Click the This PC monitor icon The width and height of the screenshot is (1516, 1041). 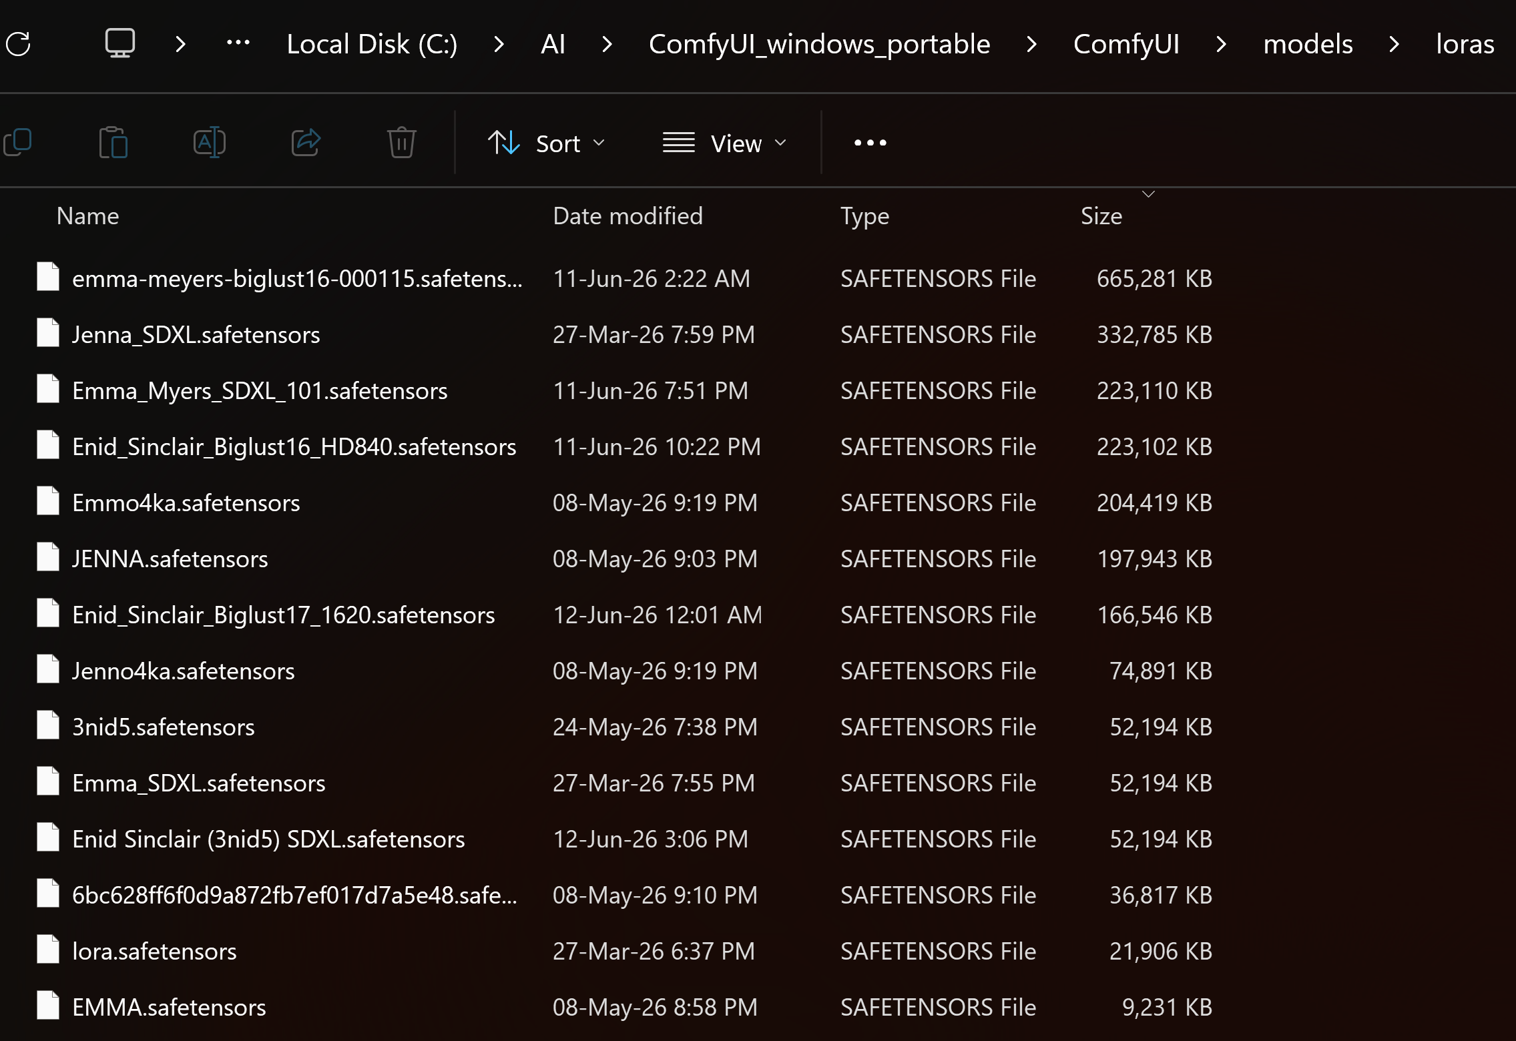click(x=120, y=43)
